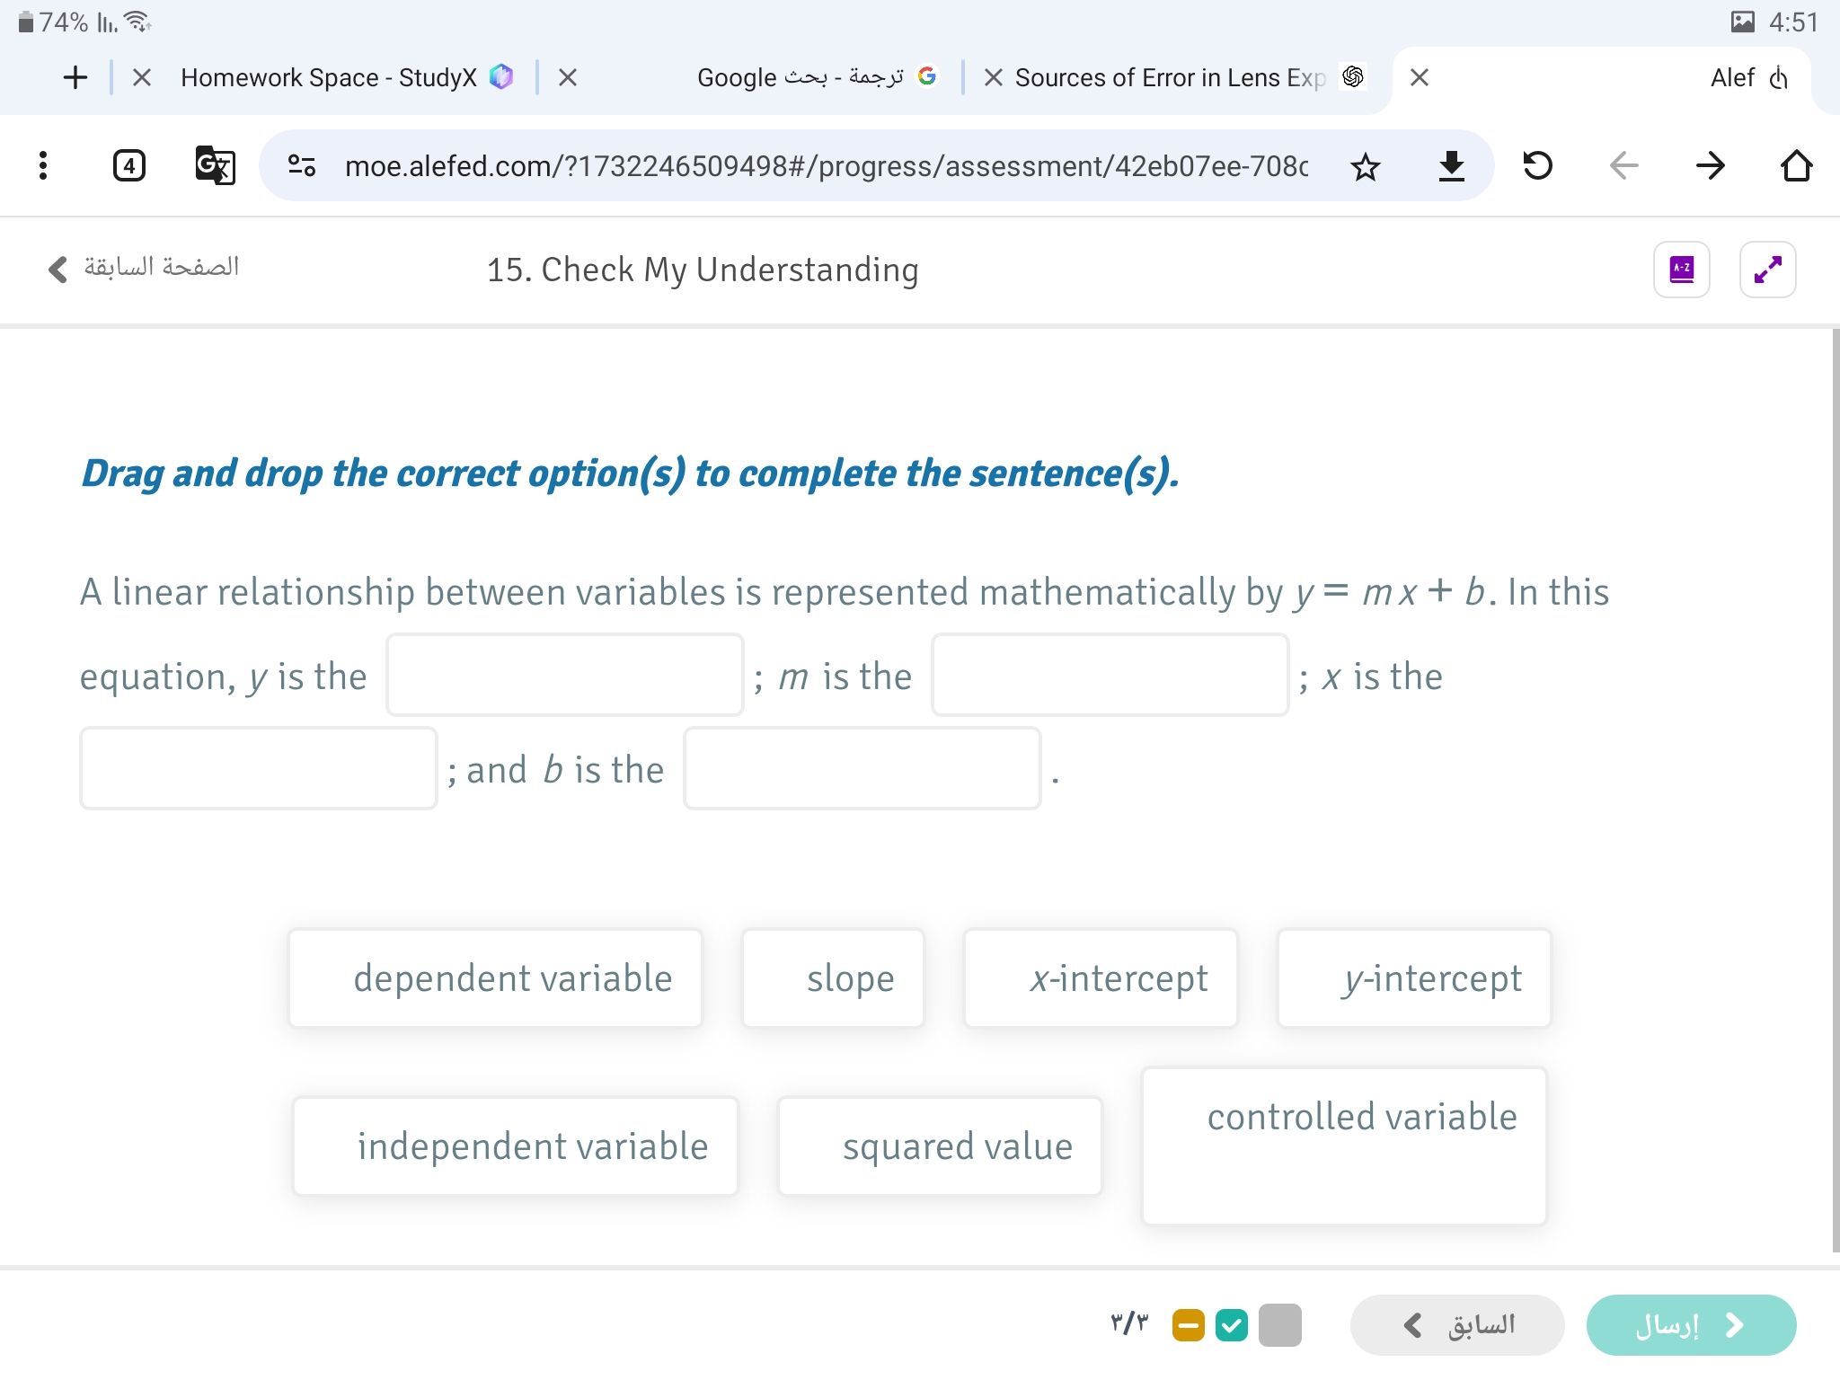1840x1380 pixels.
Task: Select the 'x-intercept' option
Action: (1101, 978)
